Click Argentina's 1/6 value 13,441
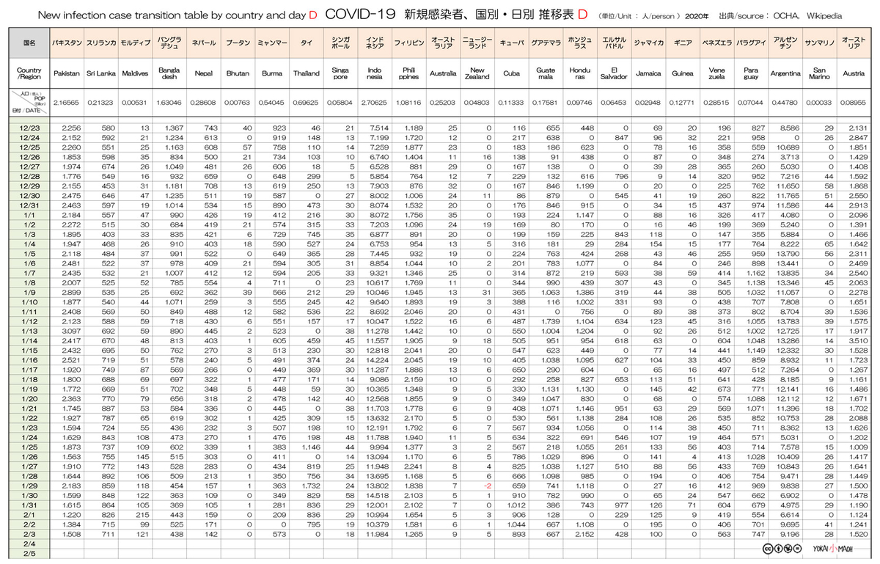The width and height of the screenshot is (880, 564). click(786, 263)
